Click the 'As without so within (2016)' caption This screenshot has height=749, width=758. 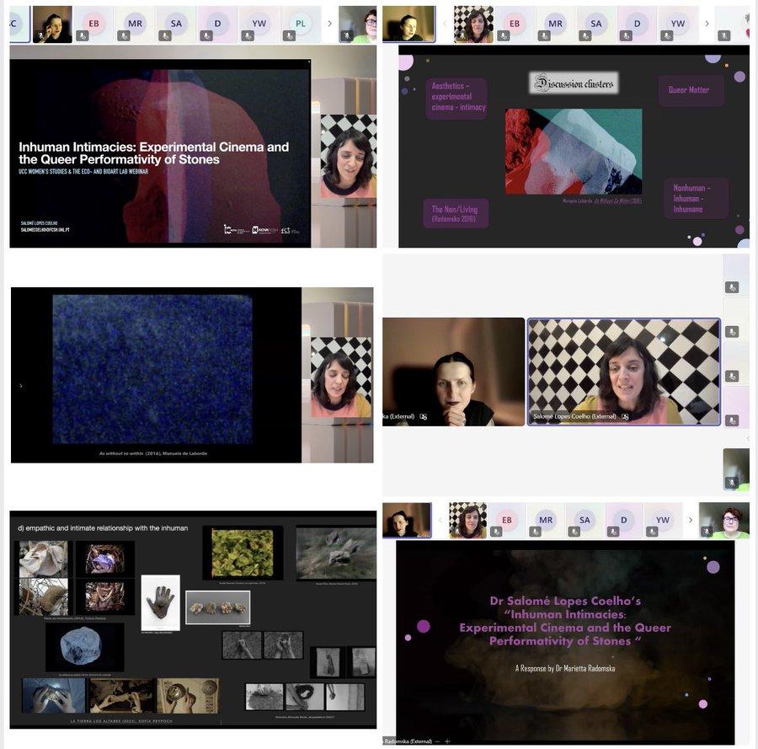153,453
